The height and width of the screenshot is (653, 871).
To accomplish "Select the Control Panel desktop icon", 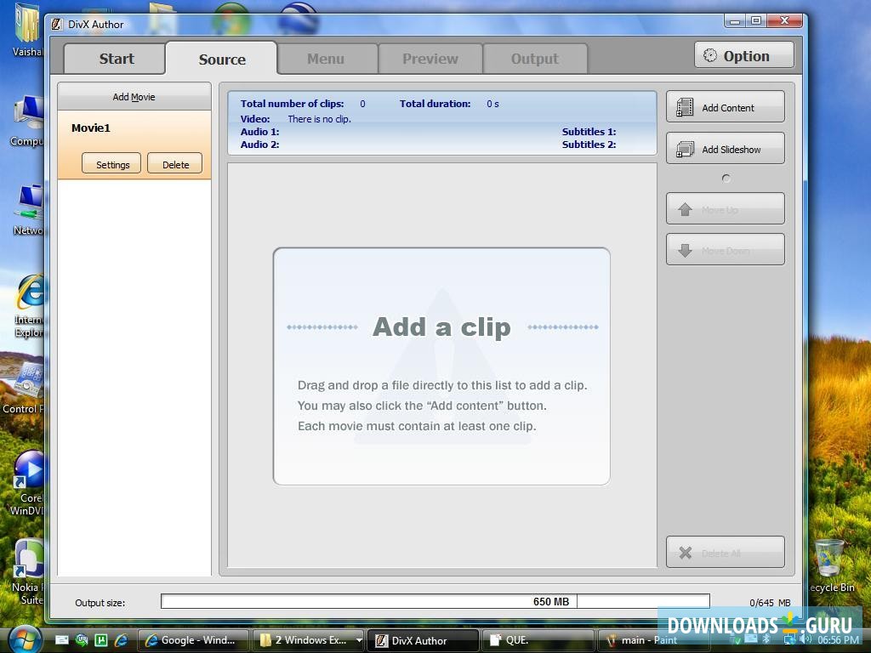I will point(23,388).
